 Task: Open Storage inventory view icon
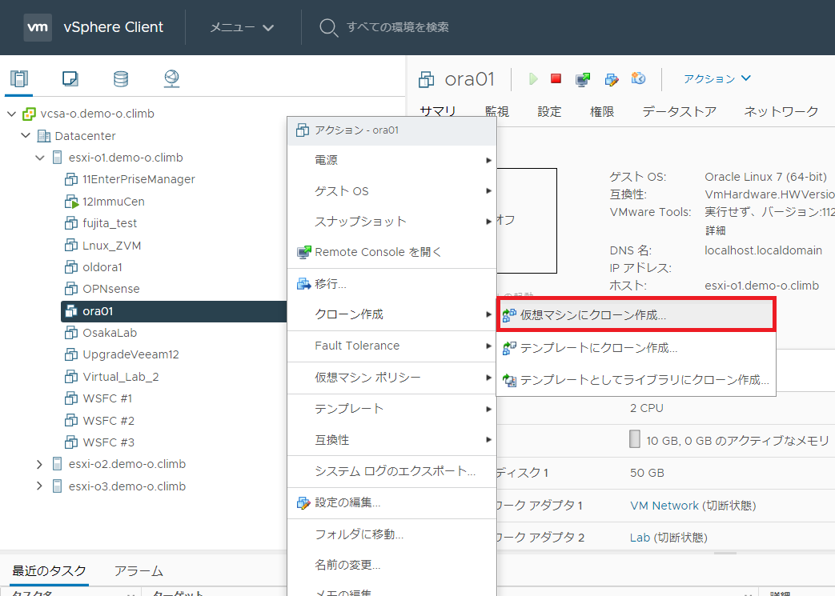click(x=121, y=78)
